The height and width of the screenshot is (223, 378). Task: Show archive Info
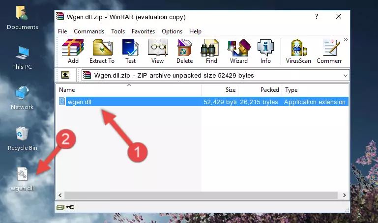point(265,51)
